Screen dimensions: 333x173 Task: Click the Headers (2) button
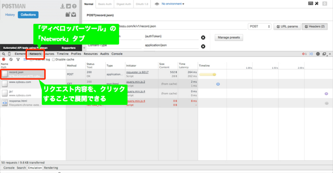click(x=315, y=27)
